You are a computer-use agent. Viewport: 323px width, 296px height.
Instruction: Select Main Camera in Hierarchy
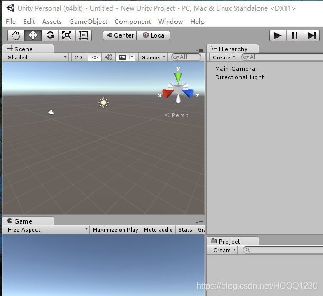point(235,69)
